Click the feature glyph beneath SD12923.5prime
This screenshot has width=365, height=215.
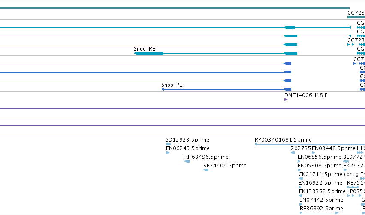[168, 144]
